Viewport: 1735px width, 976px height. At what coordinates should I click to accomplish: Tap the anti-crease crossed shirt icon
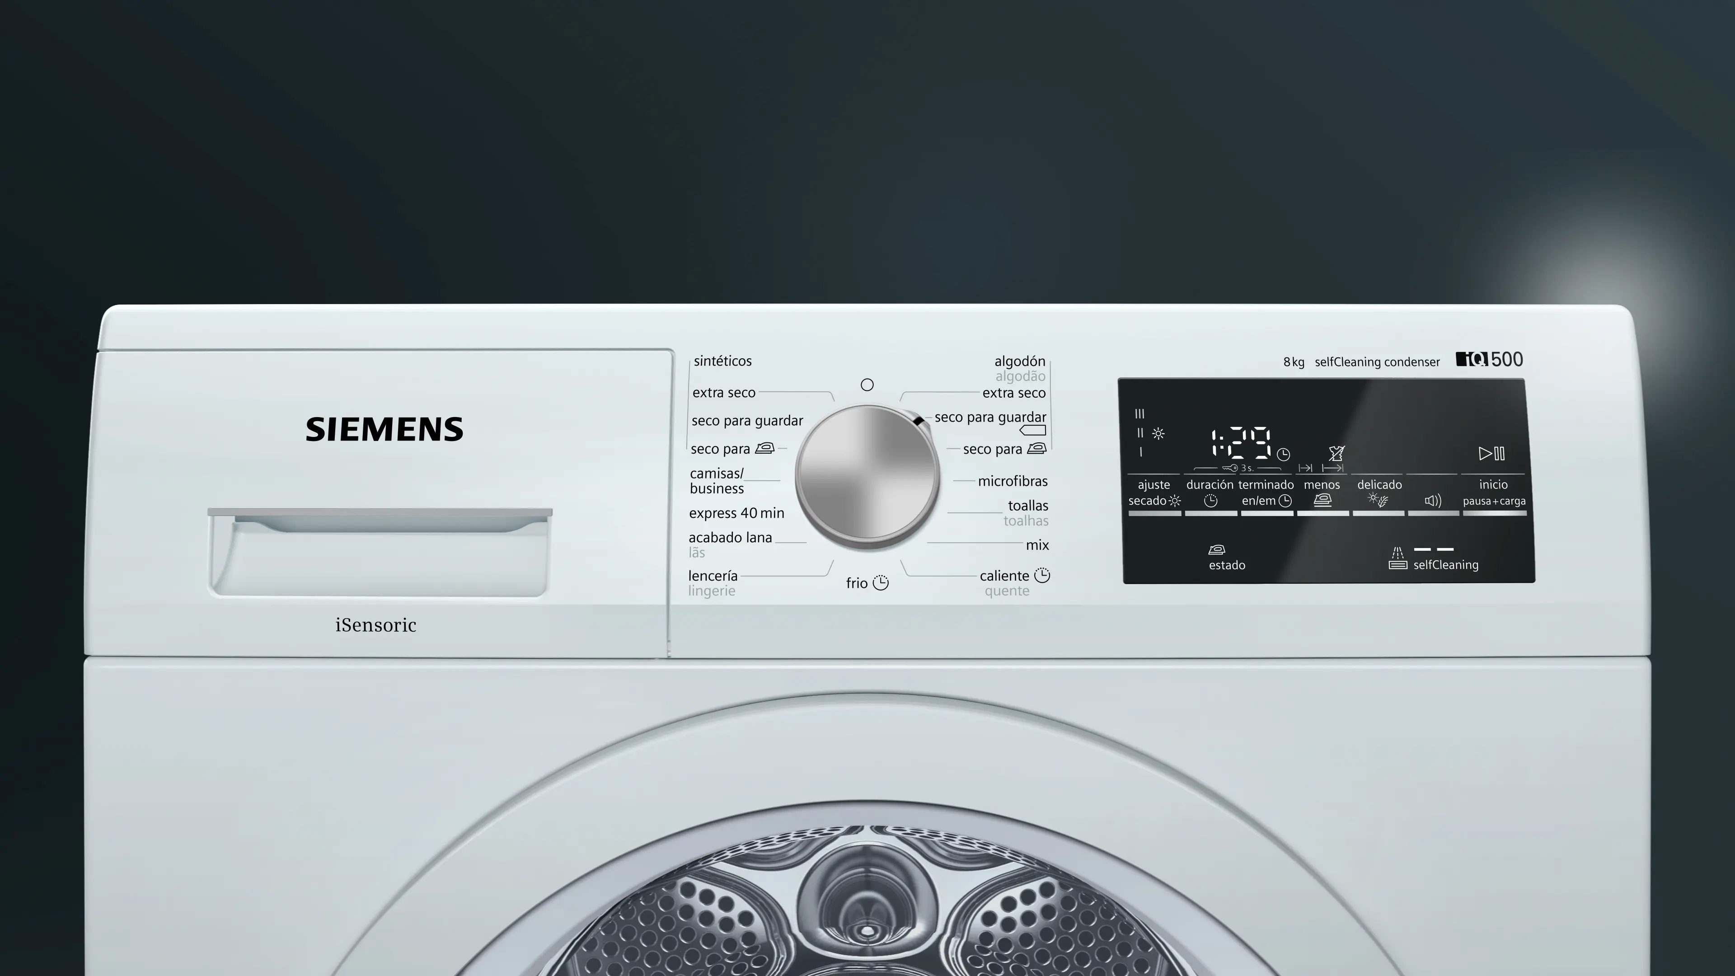(x=1336, y=453)
